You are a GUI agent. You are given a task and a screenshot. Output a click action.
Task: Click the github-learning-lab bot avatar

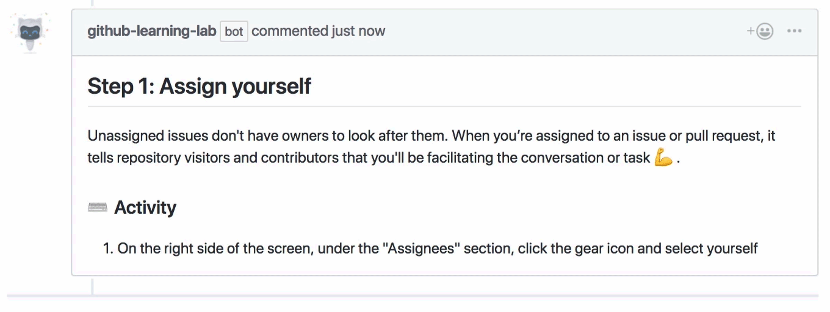coord(29,32)
